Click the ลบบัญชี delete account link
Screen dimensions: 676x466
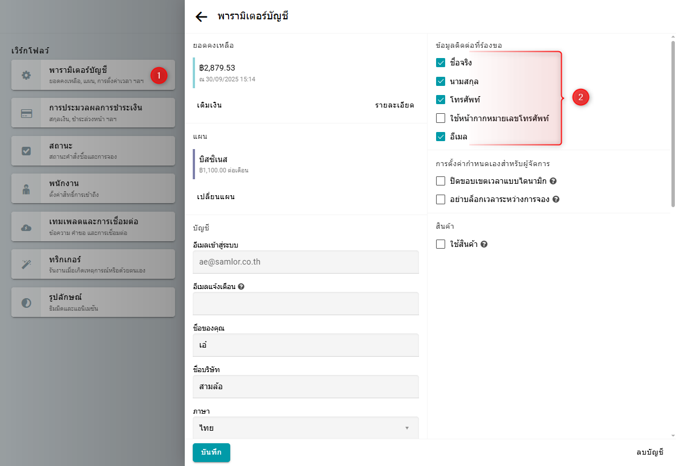pos(649,452)
